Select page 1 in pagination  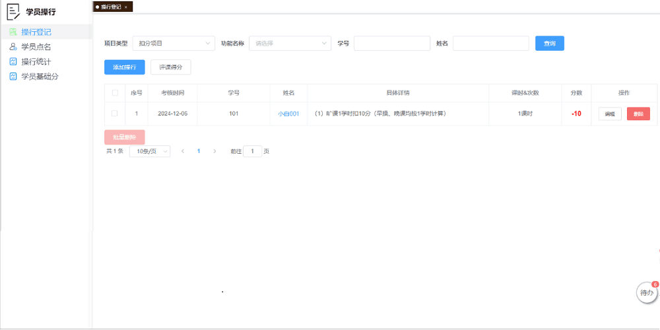coord(199,151)
